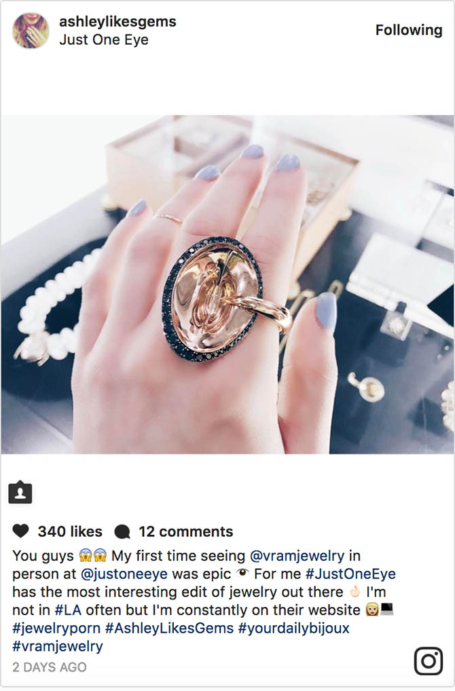This screenshot has width=455, height=691.
Task: Toggle the Following button
Action: point(409,30)
